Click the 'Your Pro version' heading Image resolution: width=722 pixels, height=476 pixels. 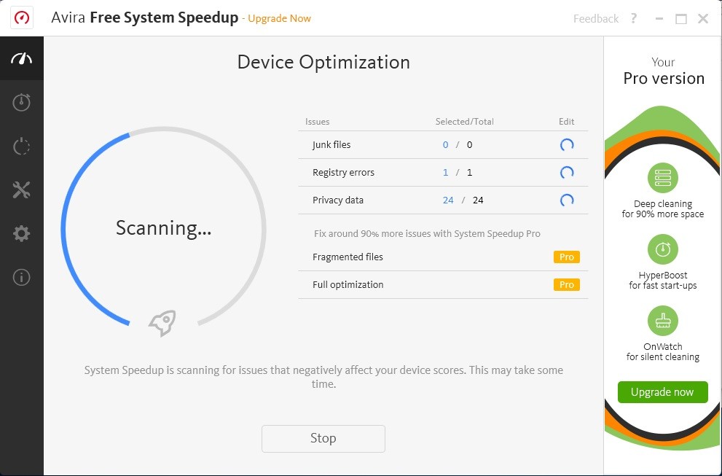point(664,71)
